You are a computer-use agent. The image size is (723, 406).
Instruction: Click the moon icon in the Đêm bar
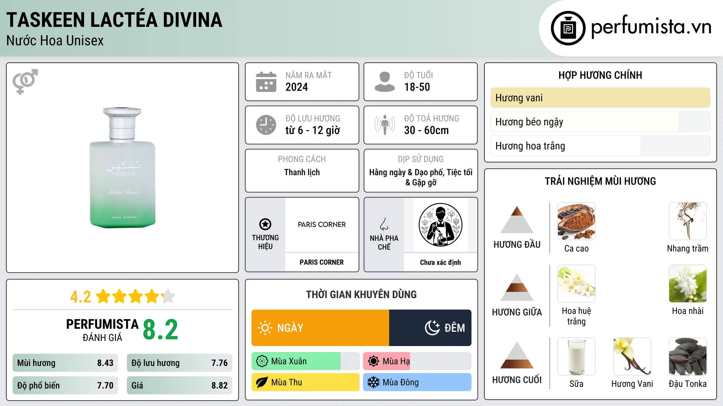[x=432, y=328]
